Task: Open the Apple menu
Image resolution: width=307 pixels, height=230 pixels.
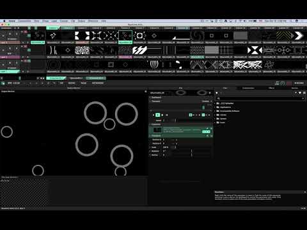Action: (4, 21)
